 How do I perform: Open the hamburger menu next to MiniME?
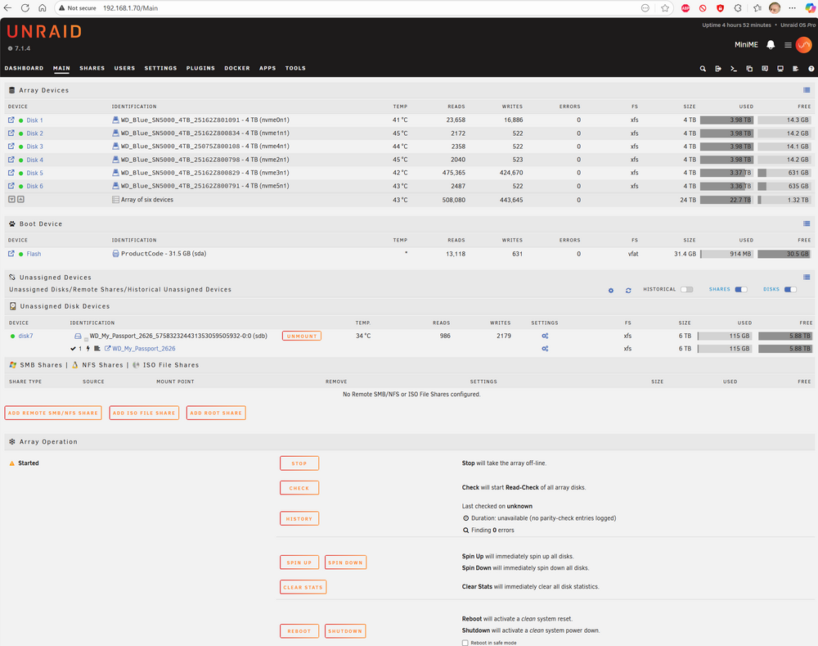click(x=788, y=45)
